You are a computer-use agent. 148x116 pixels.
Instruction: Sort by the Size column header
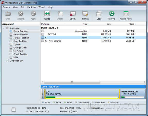(100, 24)
